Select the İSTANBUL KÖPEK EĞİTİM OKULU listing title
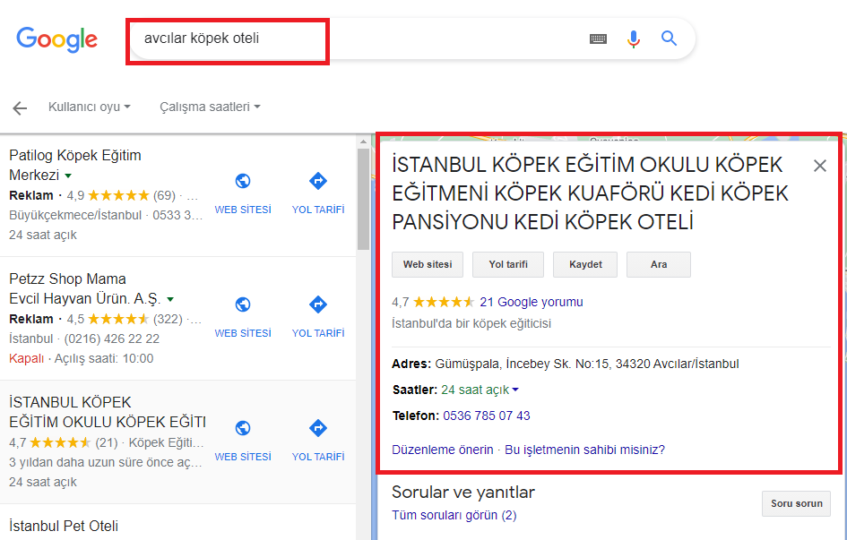 coord(108,412)
